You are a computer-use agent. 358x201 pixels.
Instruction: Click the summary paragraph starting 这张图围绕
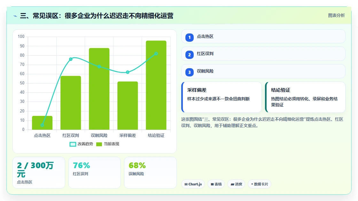pos(262,122)
